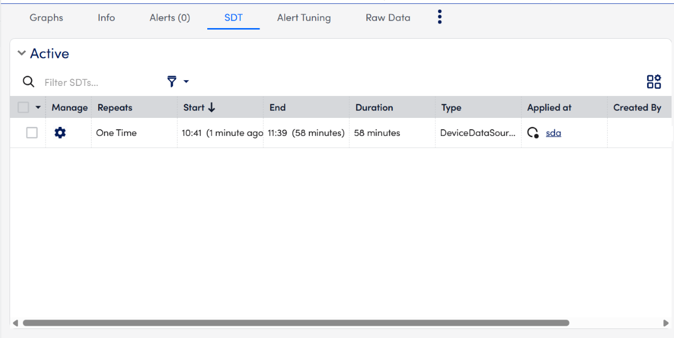Expand the filter options dropdown arrow

point(186,82)
